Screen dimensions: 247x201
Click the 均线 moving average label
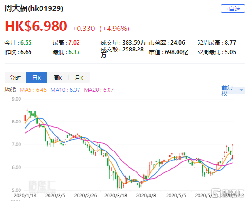click(10, 90)
